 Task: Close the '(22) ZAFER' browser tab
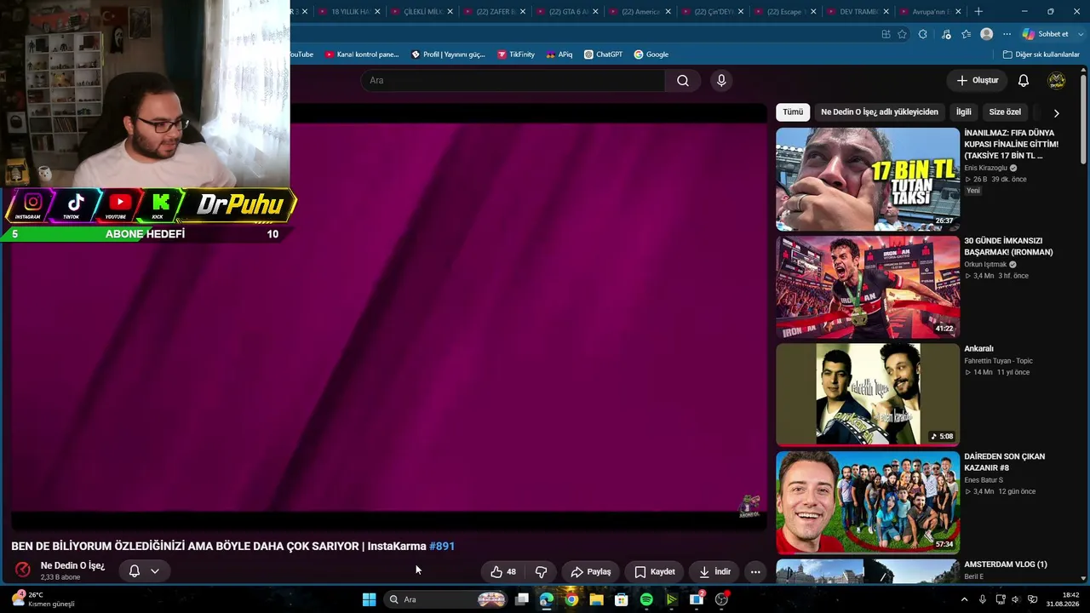[524, 11]
